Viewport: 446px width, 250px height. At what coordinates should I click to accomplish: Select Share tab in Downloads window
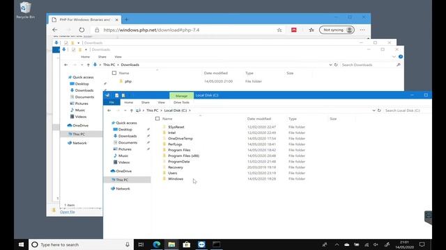102,57
